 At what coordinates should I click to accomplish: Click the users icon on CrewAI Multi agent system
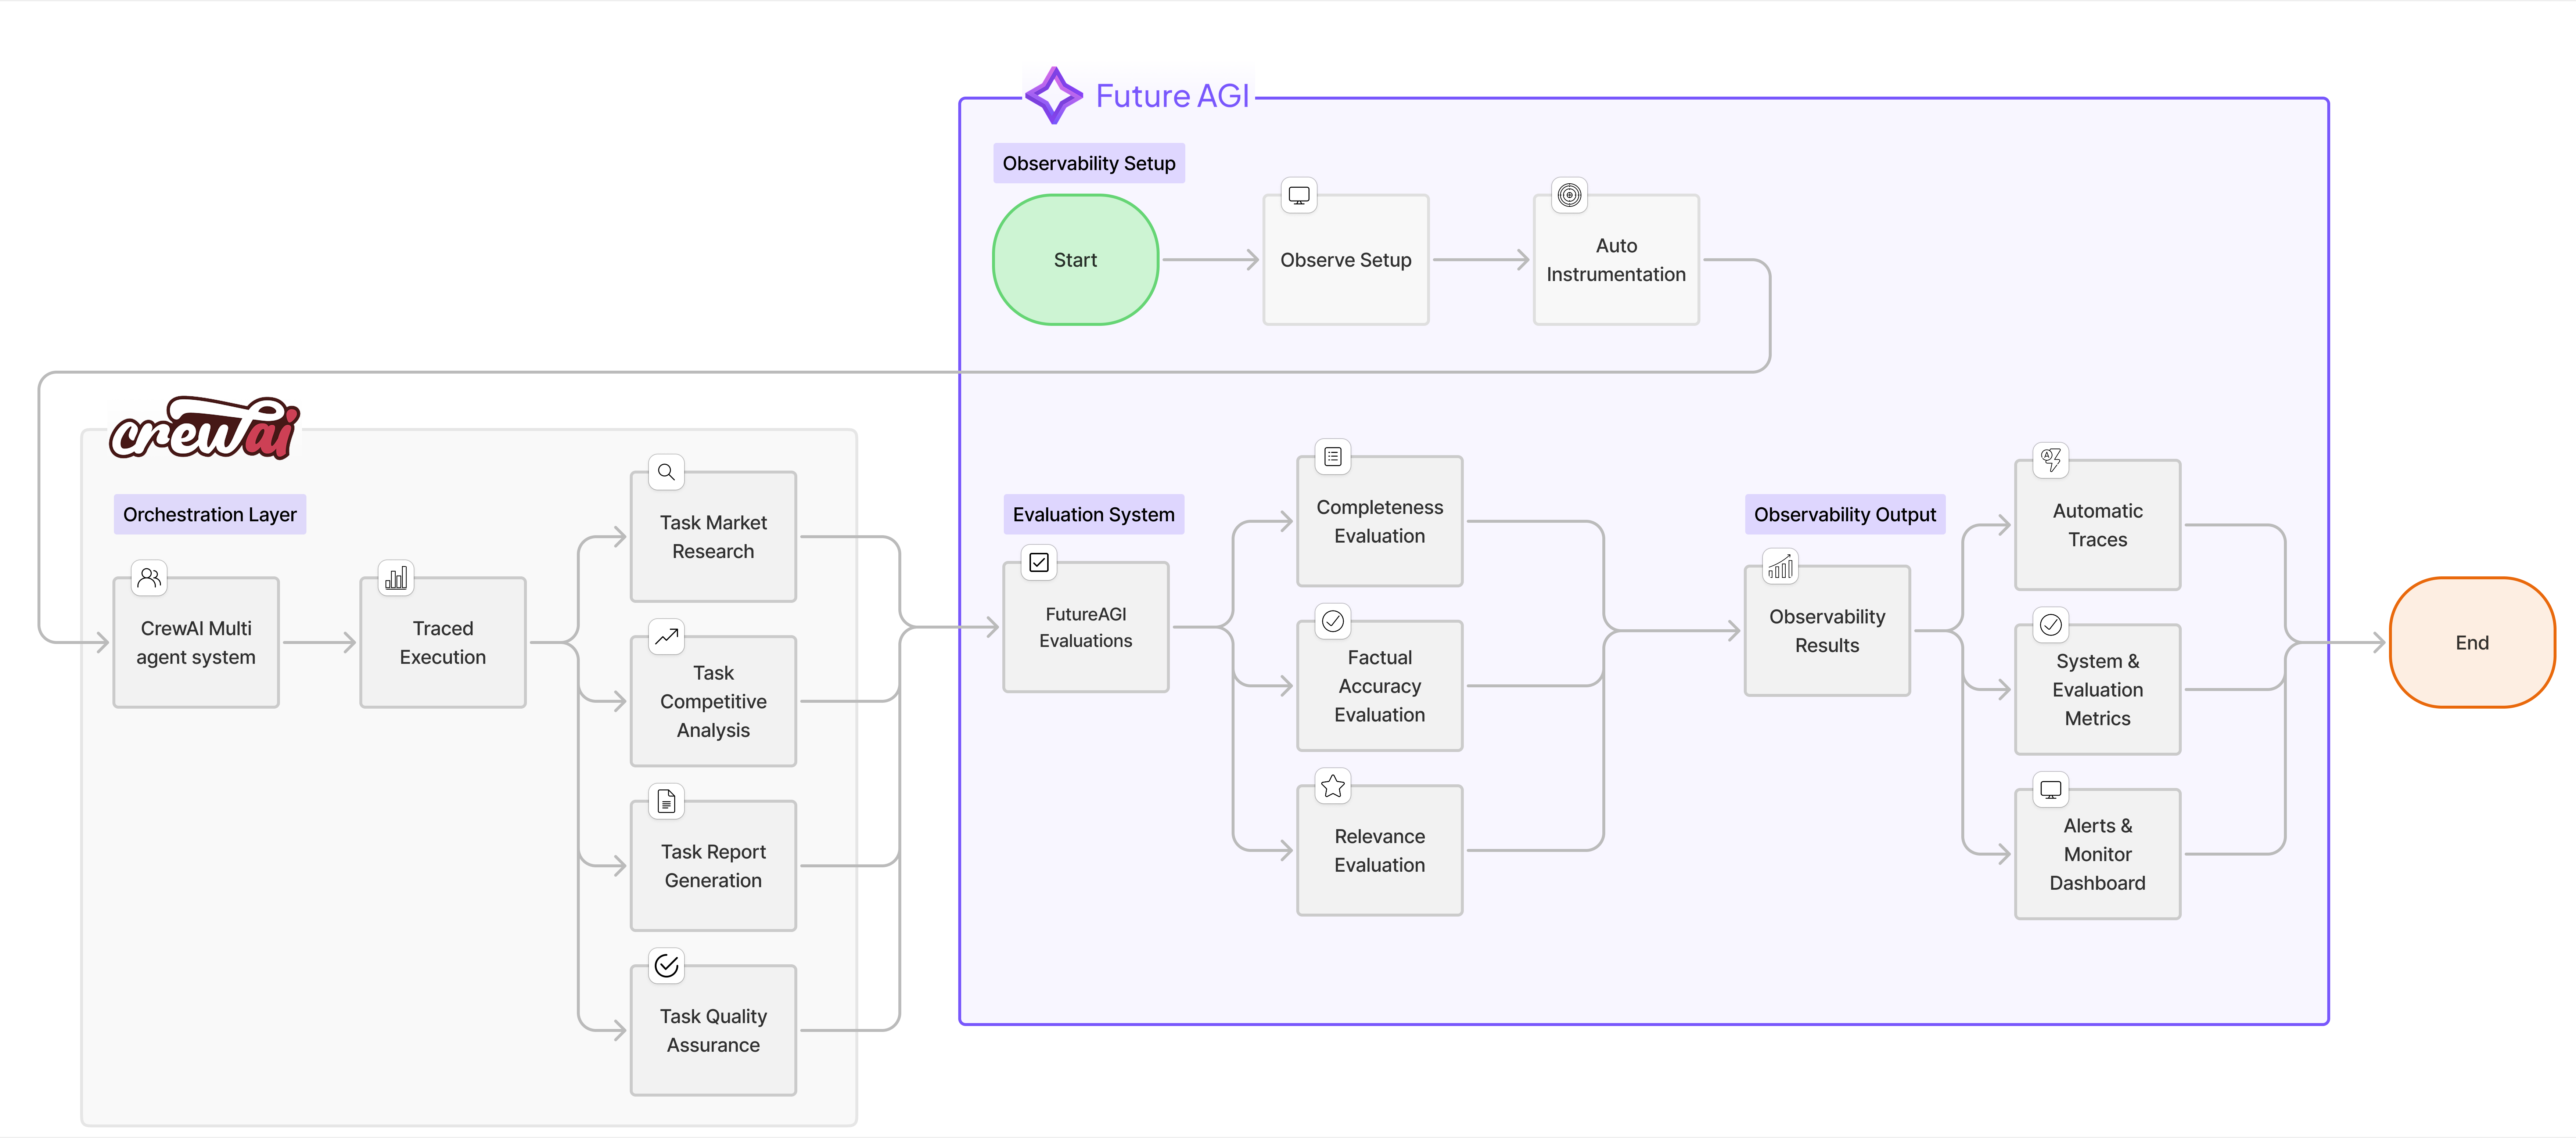(x=149, y=577)
